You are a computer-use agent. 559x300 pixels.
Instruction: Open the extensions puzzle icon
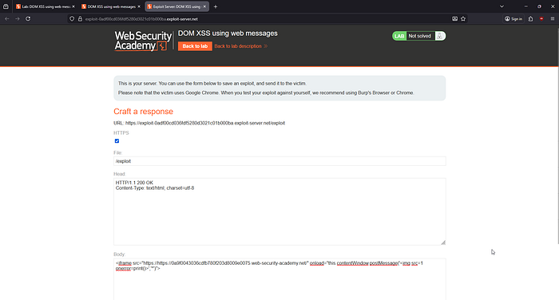(530, 19)
